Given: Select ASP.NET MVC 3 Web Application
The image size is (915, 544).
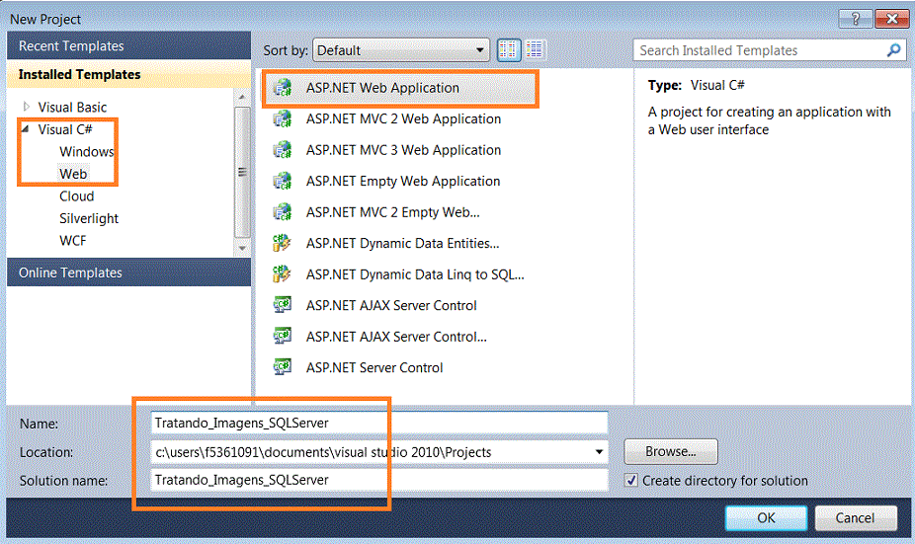Looking at the screenshot, I should pyautogui.click(x=402, y=150).
